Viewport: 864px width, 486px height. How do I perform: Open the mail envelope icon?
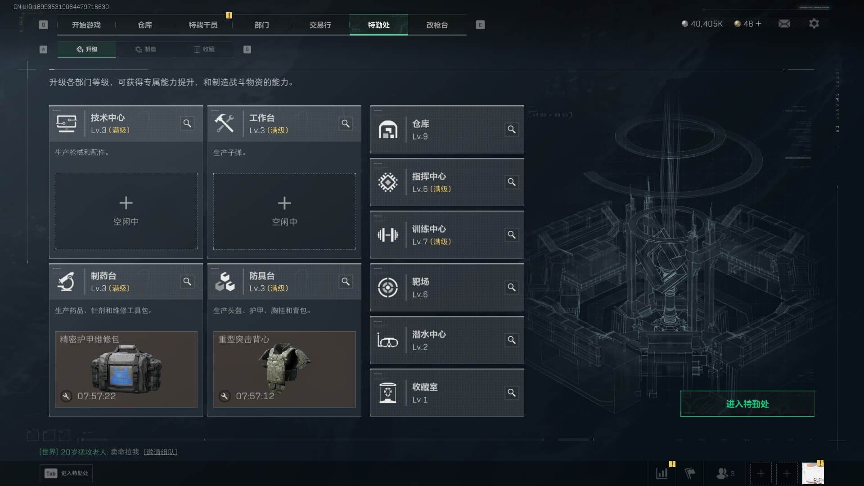(784, 23)
